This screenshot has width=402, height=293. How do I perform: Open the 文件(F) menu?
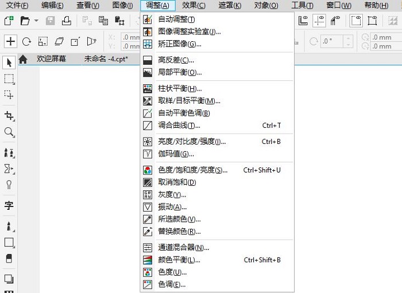click(17, 5)
